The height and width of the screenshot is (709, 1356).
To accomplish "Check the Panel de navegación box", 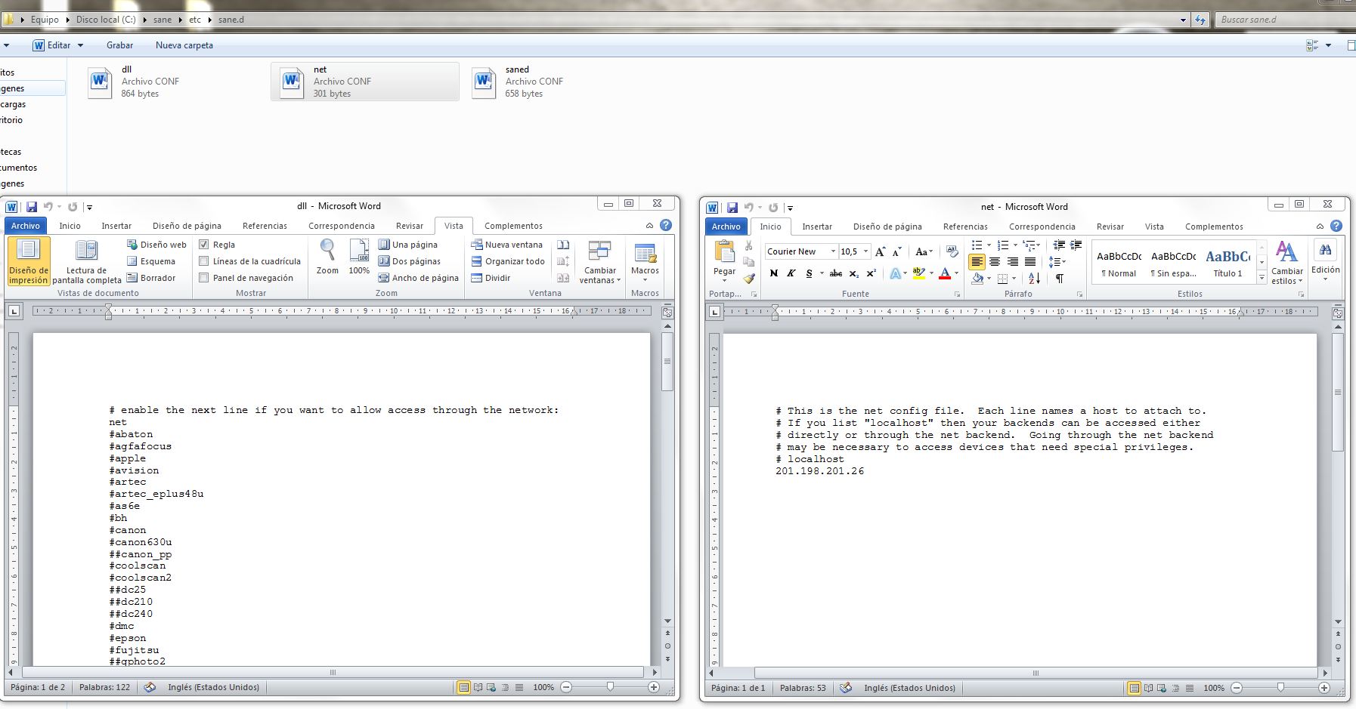I will tap(204, 278).
